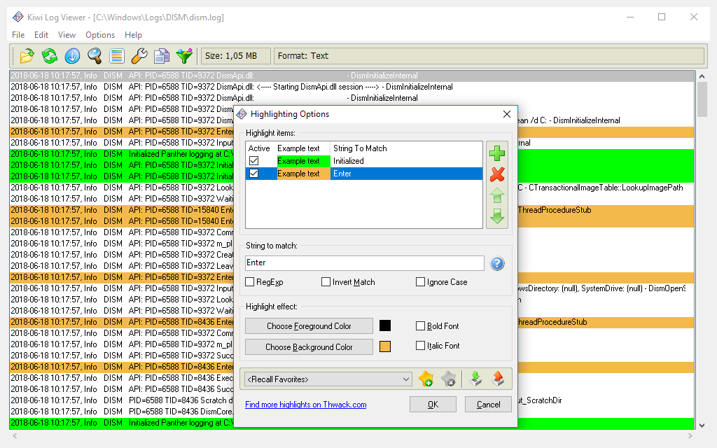Delete the selected highlight using red X
This screenshot has width=717, height=448.
tap(497, 174)
